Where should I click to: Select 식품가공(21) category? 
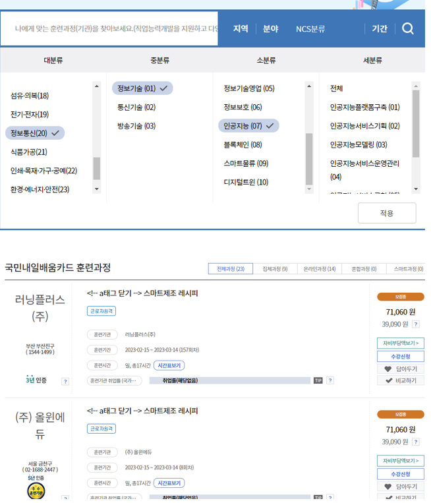[29, 152]
